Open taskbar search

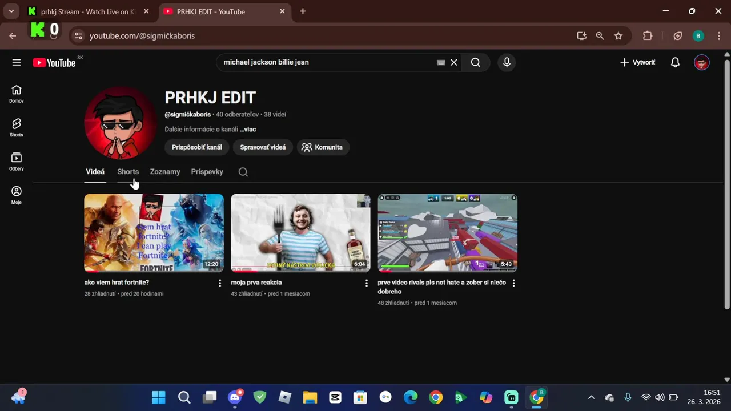click(184, 397)
